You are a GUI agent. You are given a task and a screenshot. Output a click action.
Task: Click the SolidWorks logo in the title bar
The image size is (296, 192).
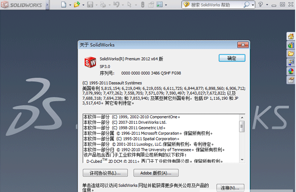pyautogui.click(x=22, y=5)
